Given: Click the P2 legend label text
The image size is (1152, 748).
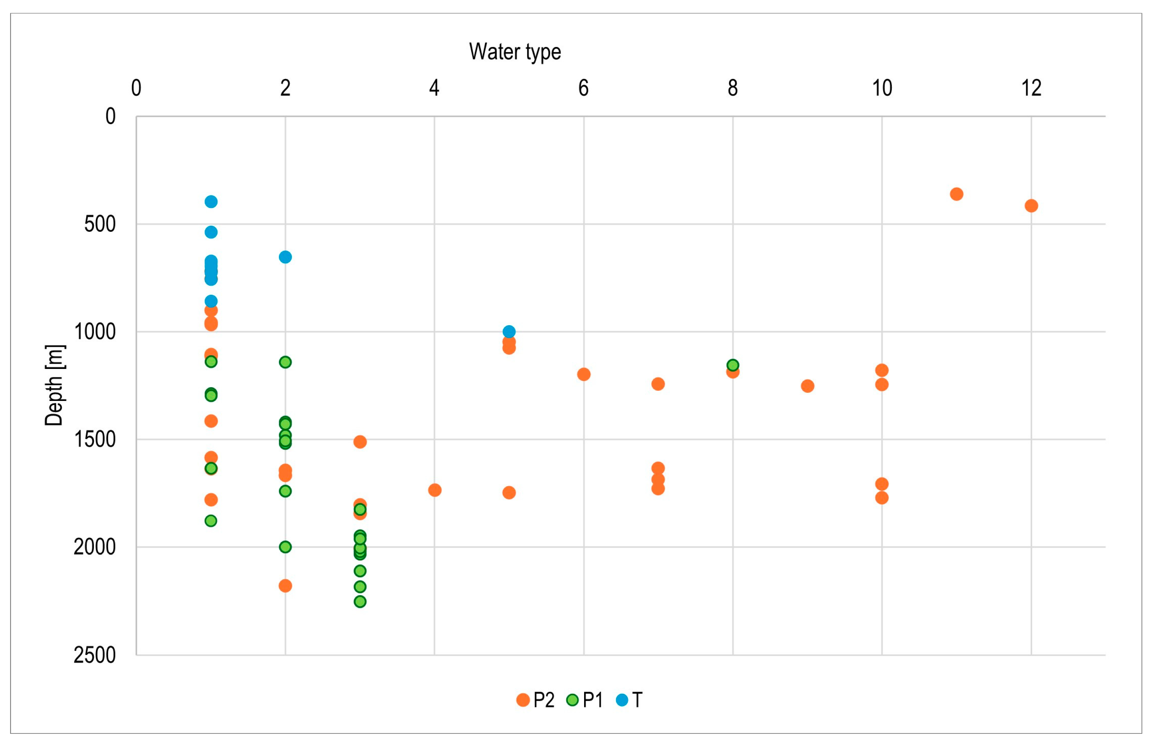Looking at the screenshot, I should [544, 700].
